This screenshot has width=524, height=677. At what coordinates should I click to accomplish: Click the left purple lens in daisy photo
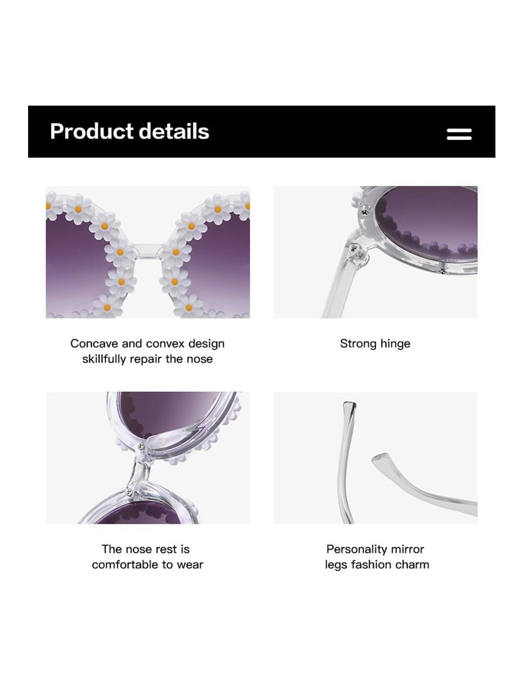point(71,267)
